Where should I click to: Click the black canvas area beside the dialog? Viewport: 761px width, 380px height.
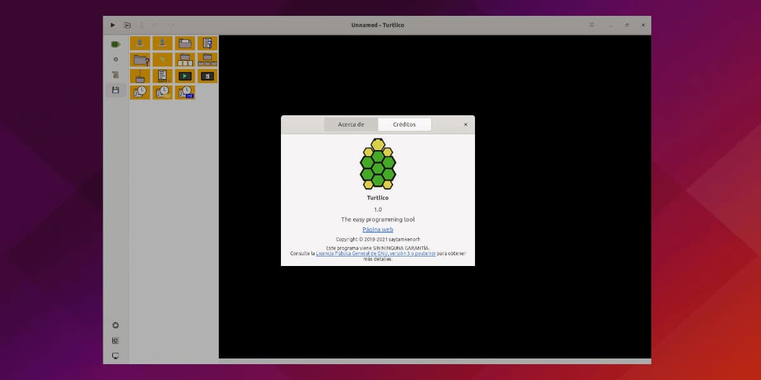click(558, 190)
